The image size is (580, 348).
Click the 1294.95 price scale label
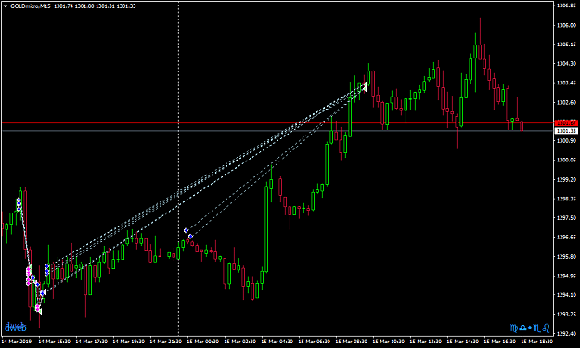[x=566, y=276]
